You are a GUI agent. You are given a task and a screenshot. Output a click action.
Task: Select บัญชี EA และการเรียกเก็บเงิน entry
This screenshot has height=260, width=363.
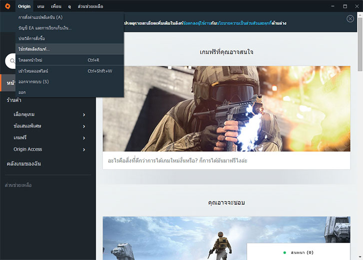click(69, 28)
